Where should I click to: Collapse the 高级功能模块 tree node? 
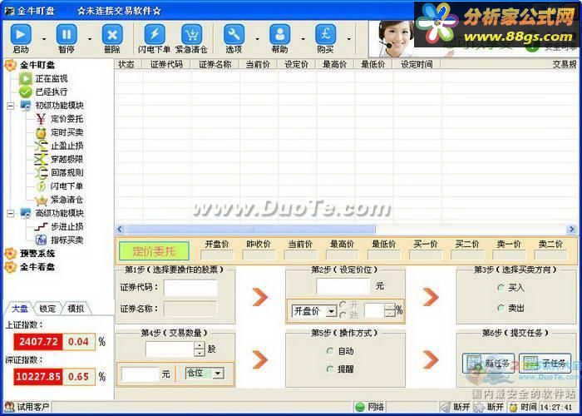tap(11, 213)
